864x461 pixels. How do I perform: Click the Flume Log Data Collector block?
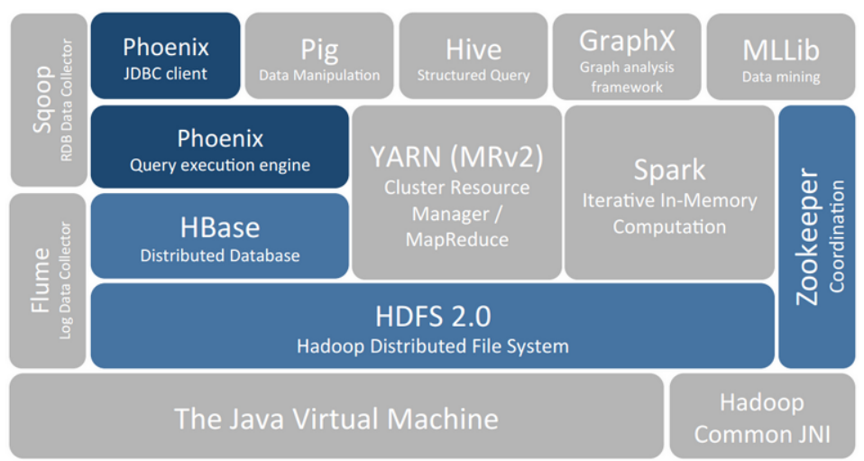pos(48,281)
